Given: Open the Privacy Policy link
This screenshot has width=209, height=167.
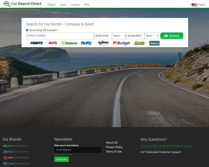Looking at the screenshot, I should pyautogui.click(x=114, y=147).
